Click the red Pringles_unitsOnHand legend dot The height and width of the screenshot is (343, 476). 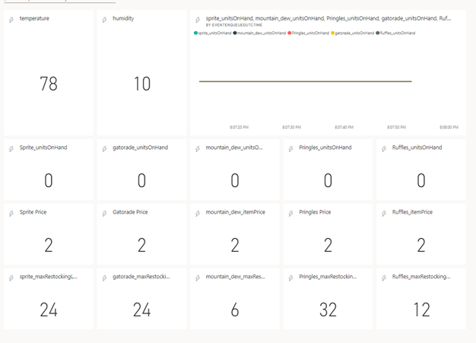click(x=290, y=33)
